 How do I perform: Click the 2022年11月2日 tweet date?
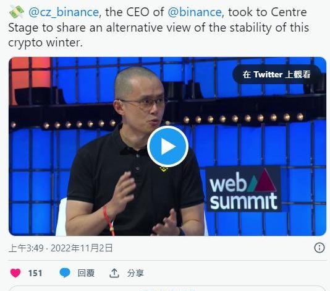pyautogui.click(x=82, y=248)
